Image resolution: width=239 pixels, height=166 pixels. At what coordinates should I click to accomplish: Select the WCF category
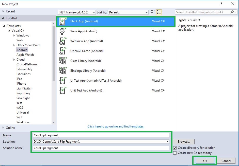(x=20, y=117)
